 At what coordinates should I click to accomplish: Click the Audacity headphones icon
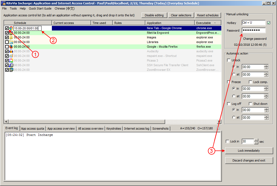[11, 51]
